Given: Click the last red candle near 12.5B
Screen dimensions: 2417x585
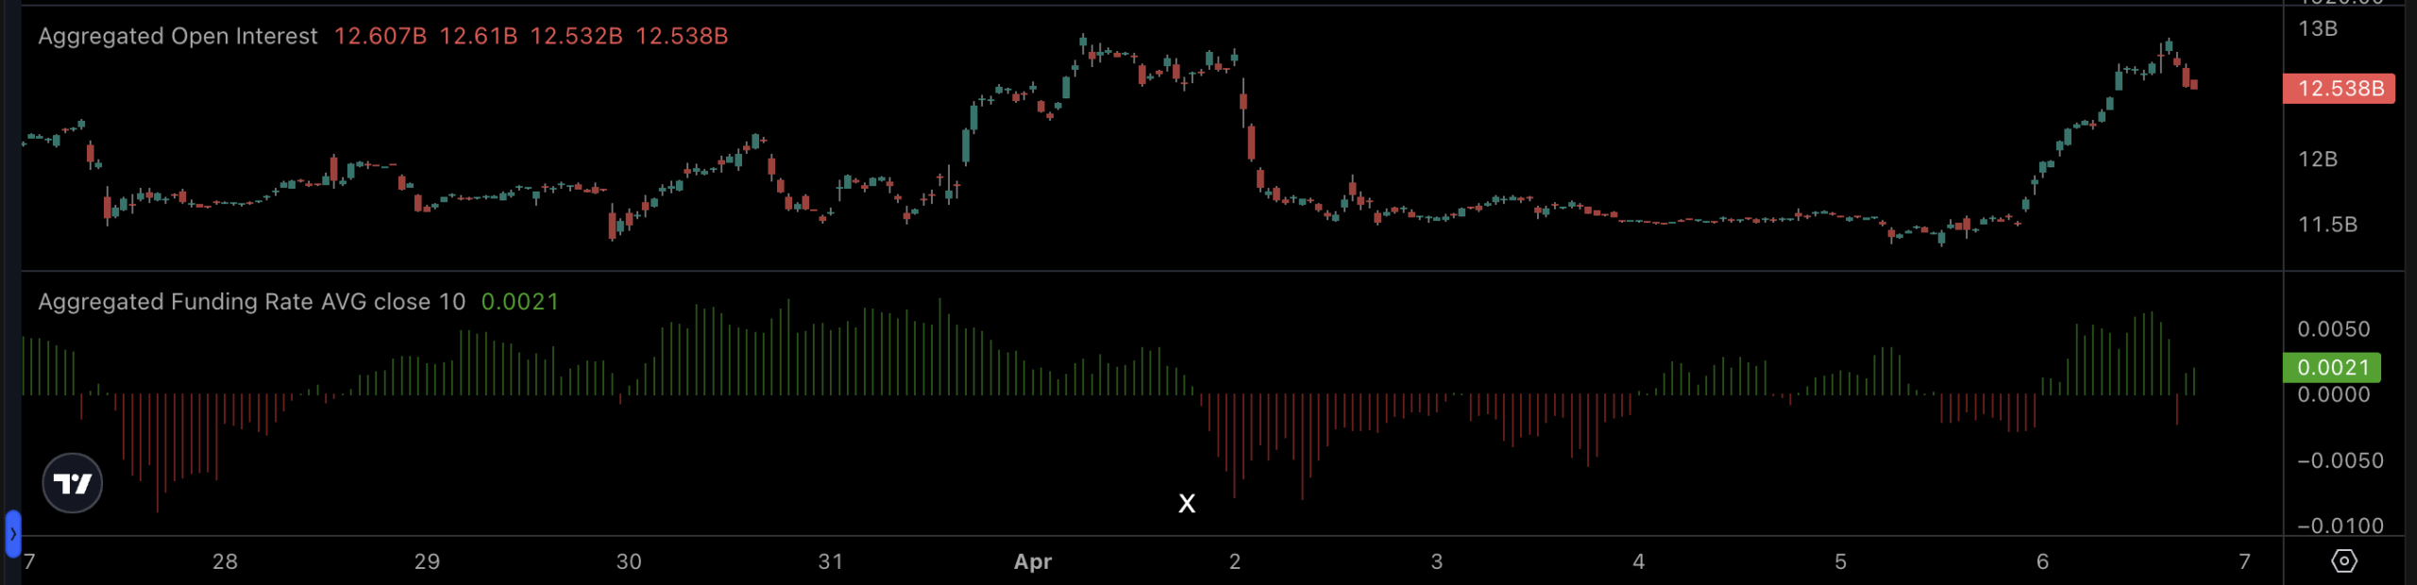Looking at the screenshot, I should (2193, 85).
